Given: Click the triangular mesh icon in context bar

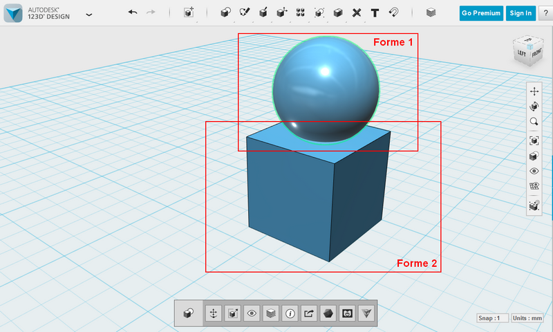Looking at the screenshot, I should 366,313.
